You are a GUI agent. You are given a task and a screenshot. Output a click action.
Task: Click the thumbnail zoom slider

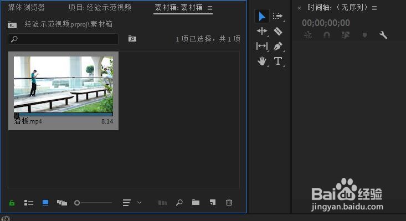point(93,203)
